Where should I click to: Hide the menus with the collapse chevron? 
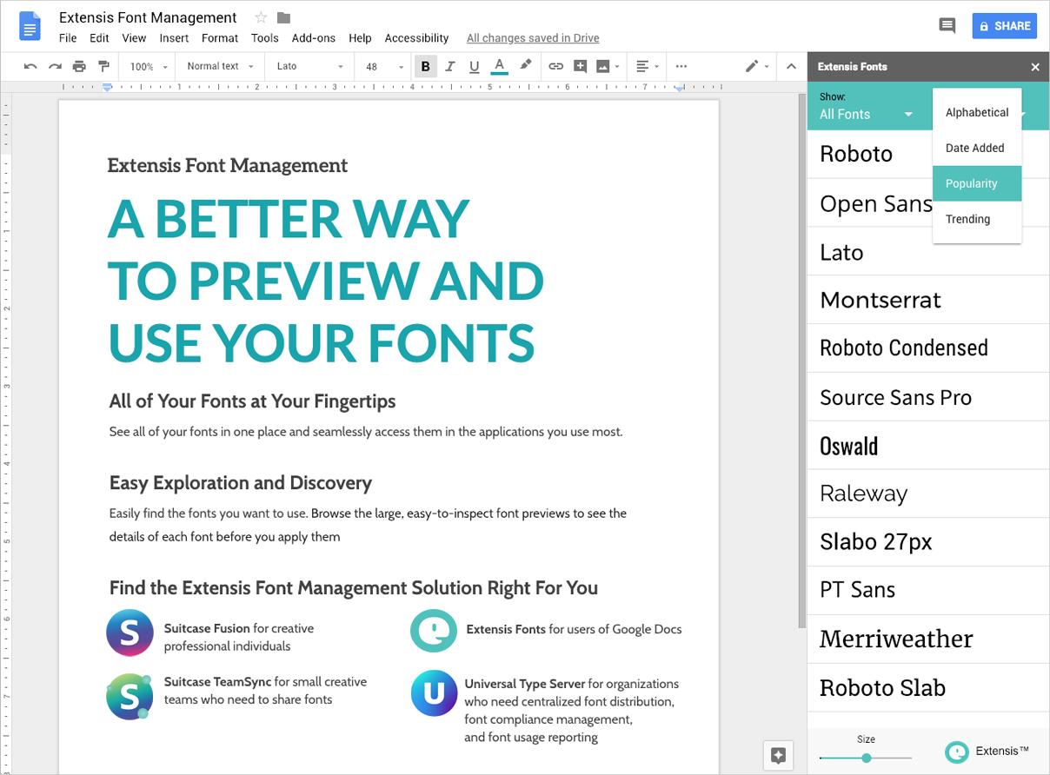click(791, 66)
